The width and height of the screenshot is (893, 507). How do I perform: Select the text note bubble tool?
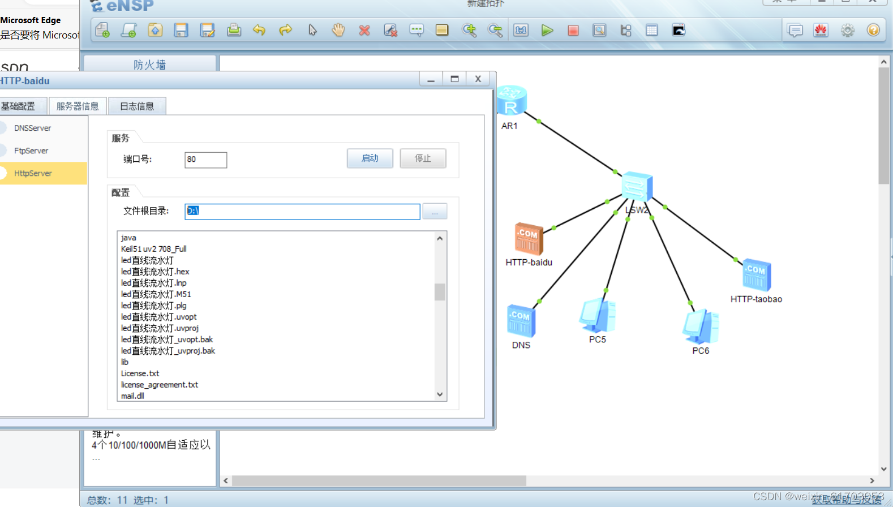tap(417, 30)
